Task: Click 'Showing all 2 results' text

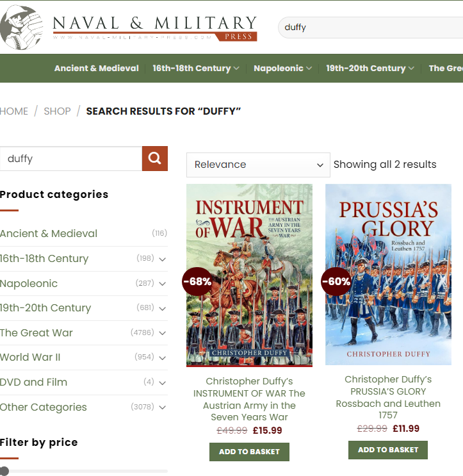Action: (x=385, y=165)
